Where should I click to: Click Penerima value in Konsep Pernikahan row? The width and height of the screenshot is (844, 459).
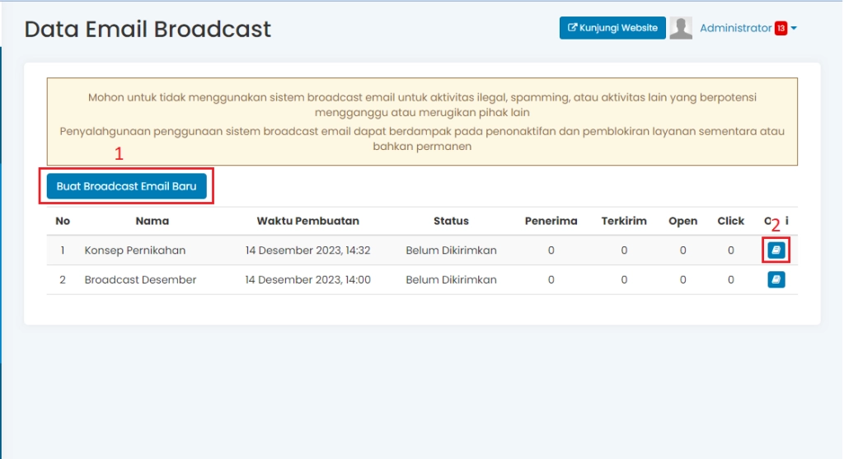coord(551,251)
